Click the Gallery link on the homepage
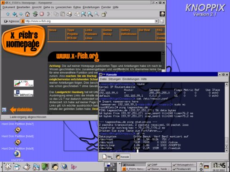The image size is (230, 172). (x=125, y=30)
